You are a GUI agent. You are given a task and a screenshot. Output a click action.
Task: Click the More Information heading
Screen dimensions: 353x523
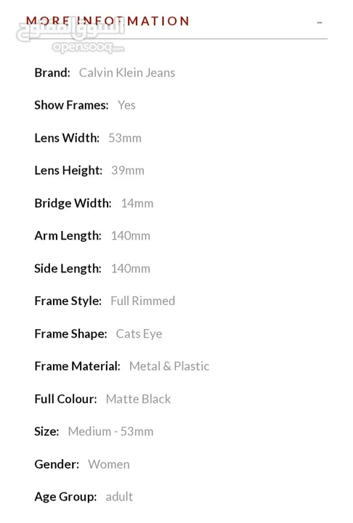107,21
